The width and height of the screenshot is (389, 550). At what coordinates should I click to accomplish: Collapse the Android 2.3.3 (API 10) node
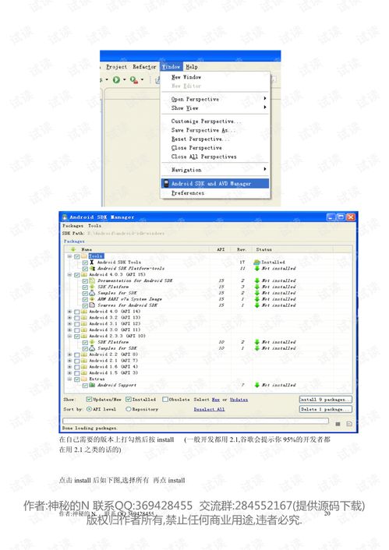pos(69,336)
